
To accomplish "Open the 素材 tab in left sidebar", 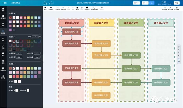I will 3,9.
